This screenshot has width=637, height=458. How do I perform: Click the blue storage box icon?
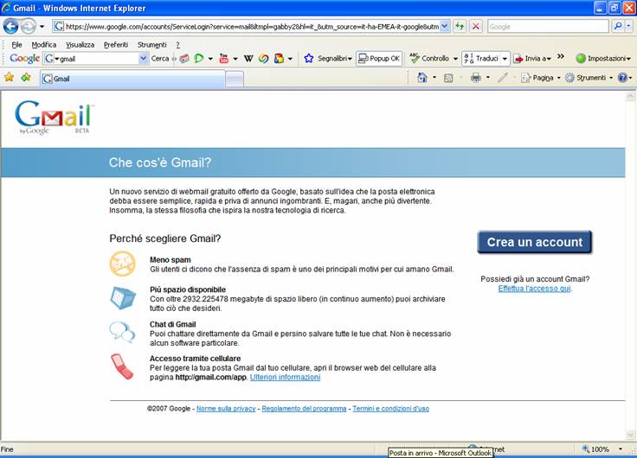tap(123, 297)
